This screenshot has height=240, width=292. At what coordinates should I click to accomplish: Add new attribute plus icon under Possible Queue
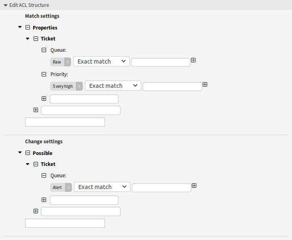pos(44,200)
